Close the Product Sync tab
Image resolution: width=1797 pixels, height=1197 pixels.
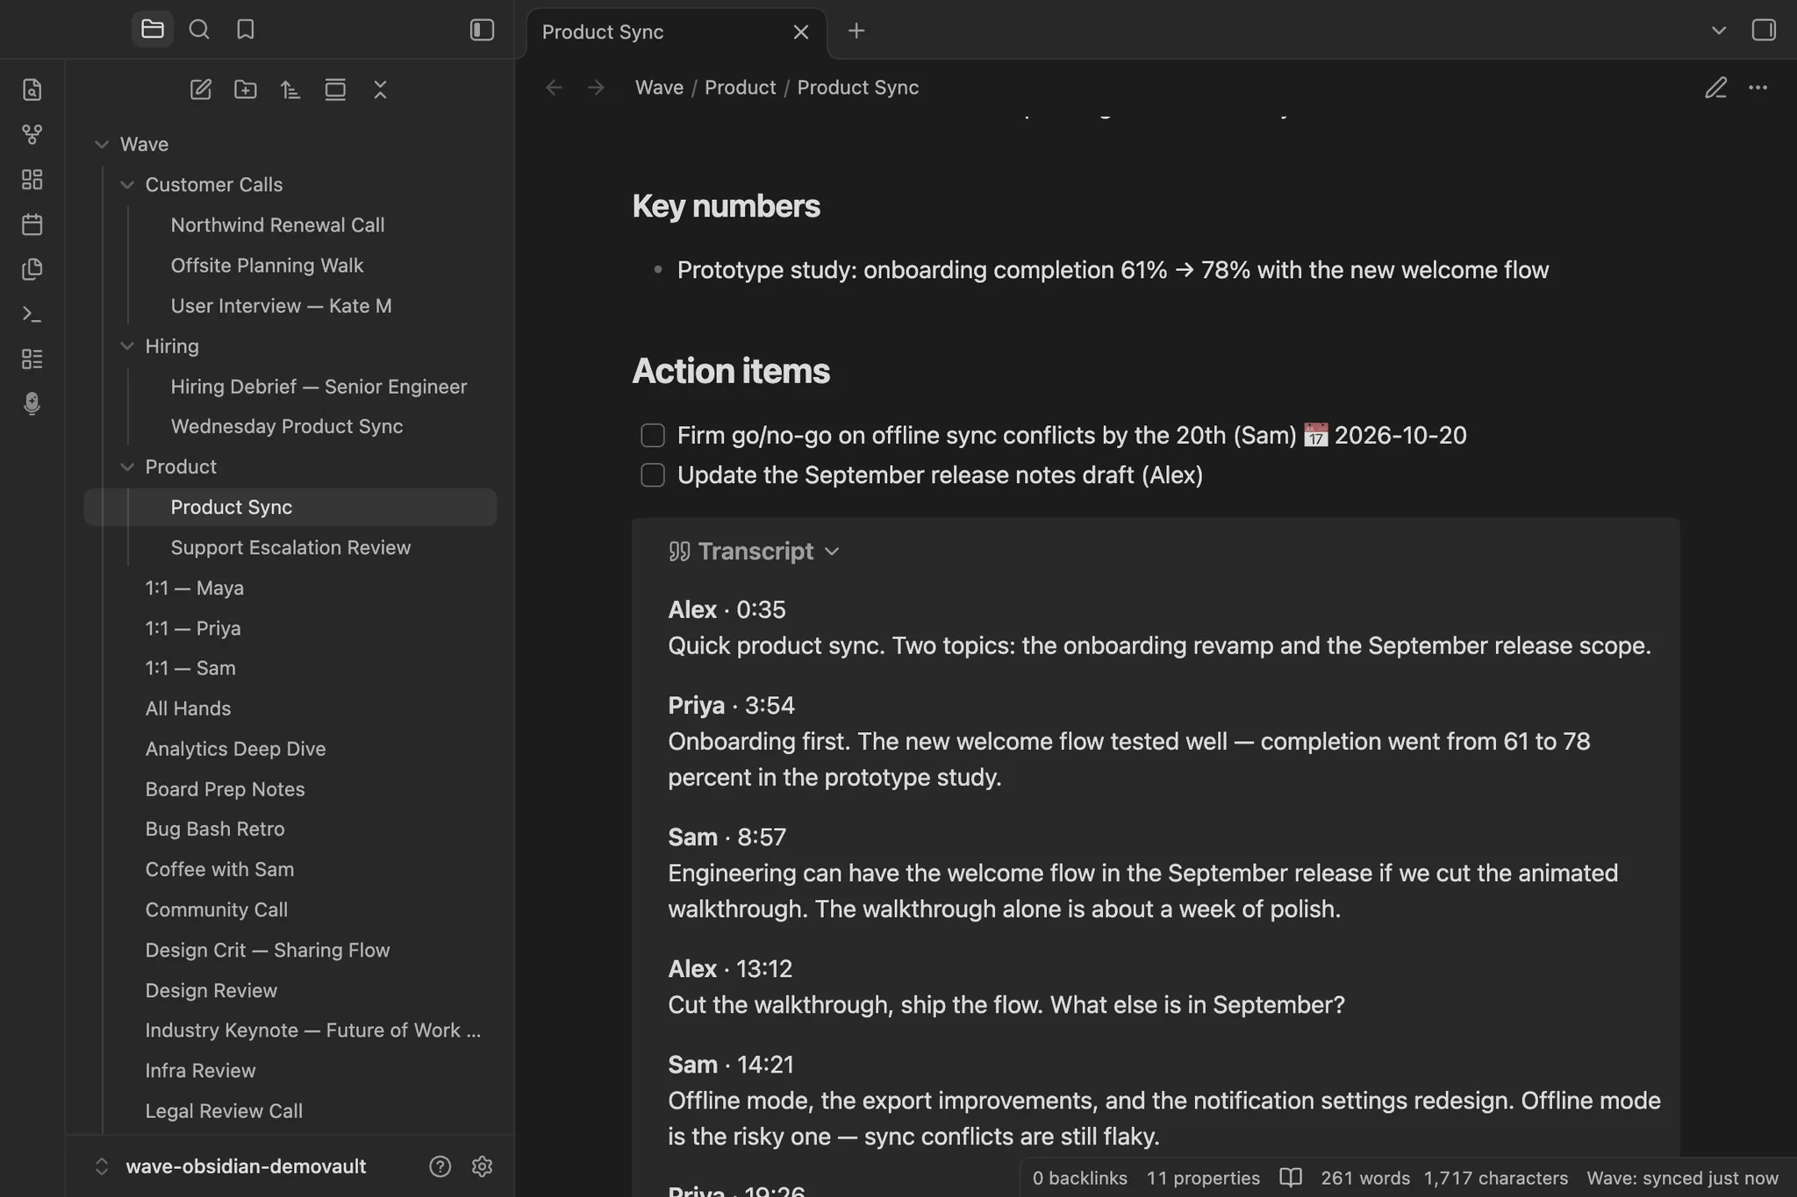pos(801,32)
